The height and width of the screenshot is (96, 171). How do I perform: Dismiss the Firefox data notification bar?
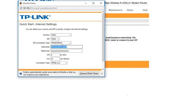[102, 74]
